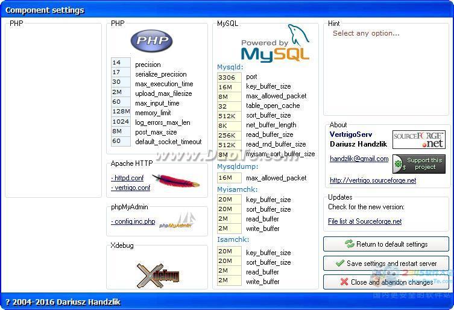454x310 pixels.
Task: Edit the Isamchk read_buffer field
Action: pyautogui.click(x=229, y=270)
